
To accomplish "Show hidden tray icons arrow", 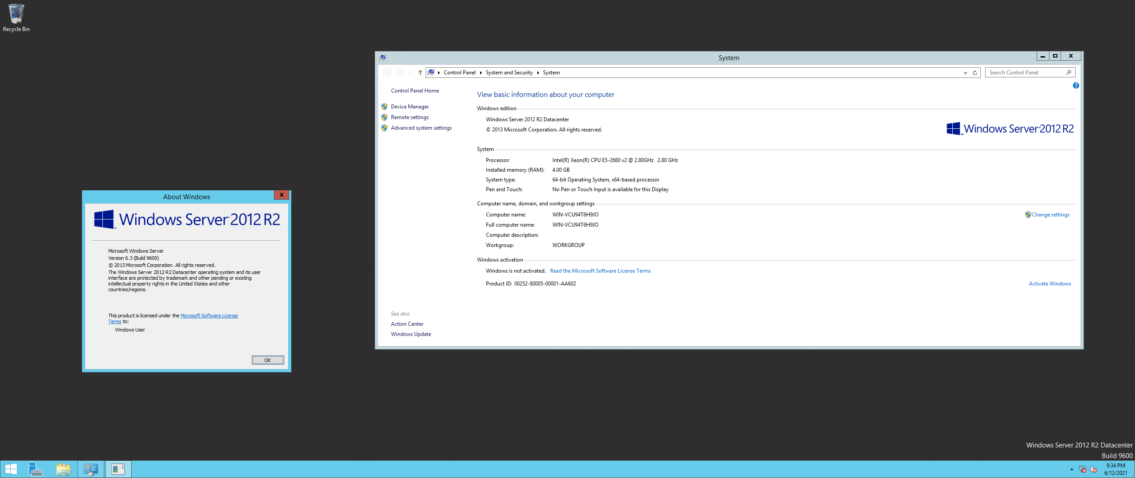I will tap(1072, 470).
